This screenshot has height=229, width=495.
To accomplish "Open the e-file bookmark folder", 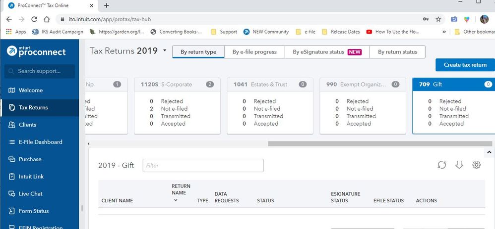I will click(305, 32).
